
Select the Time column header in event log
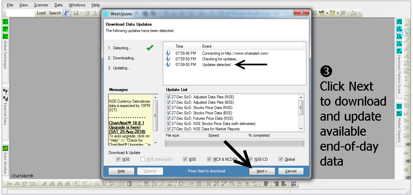[187, 46]
